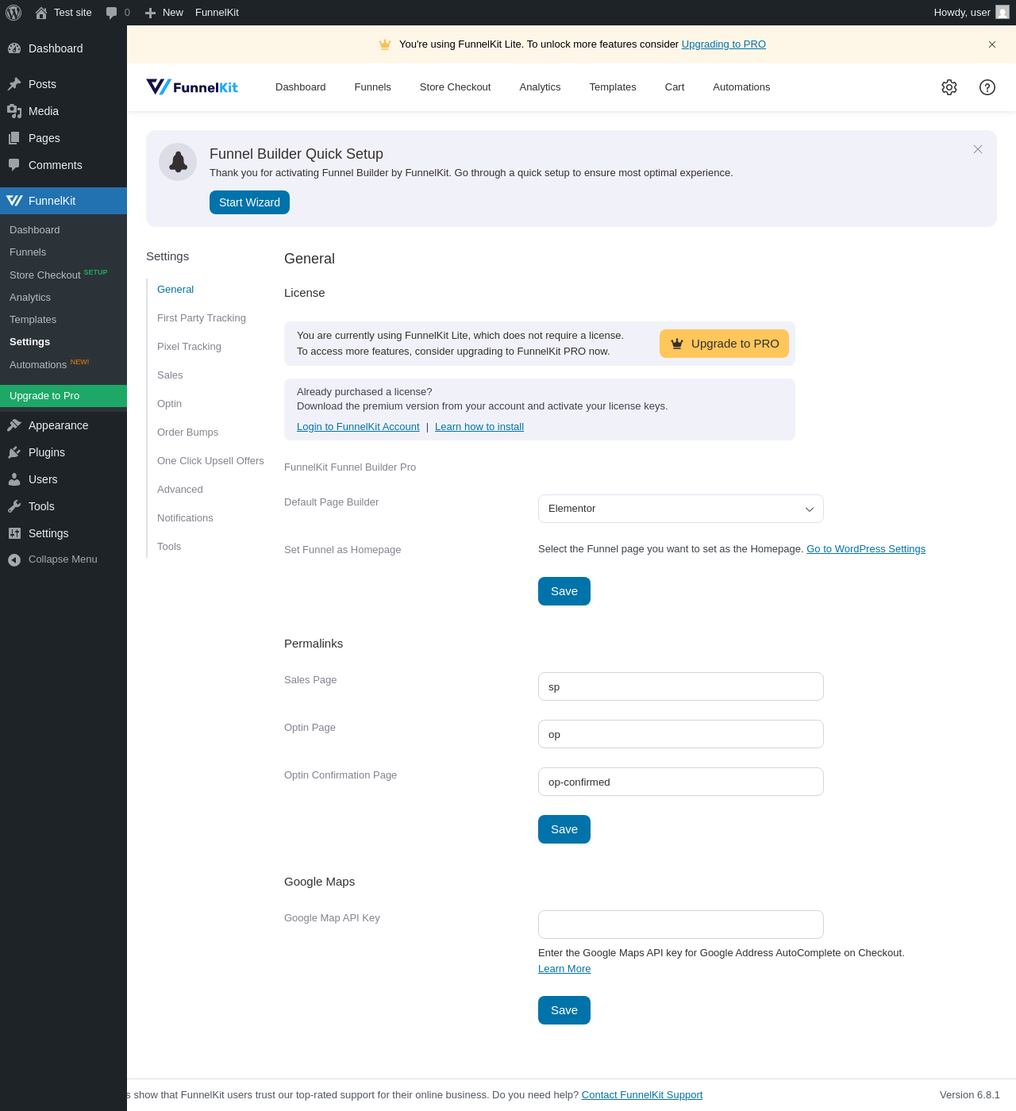The image size is (1016, 1111).
Task: Open the Advanced settings section
Action: tap(180, 490)
